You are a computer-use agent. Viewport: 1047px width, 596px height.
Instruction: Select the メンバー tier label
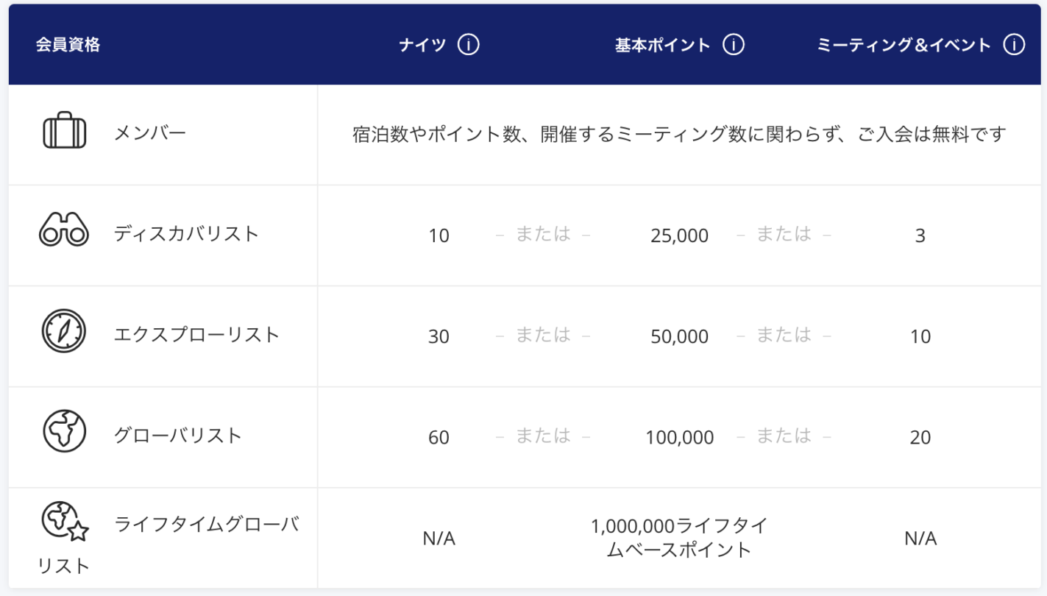150,133
